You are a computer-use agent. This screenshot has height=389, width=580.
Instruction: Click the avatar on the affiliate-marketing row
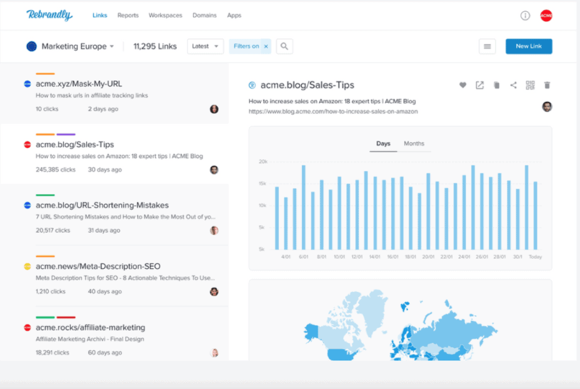click(x=214, y=352)
